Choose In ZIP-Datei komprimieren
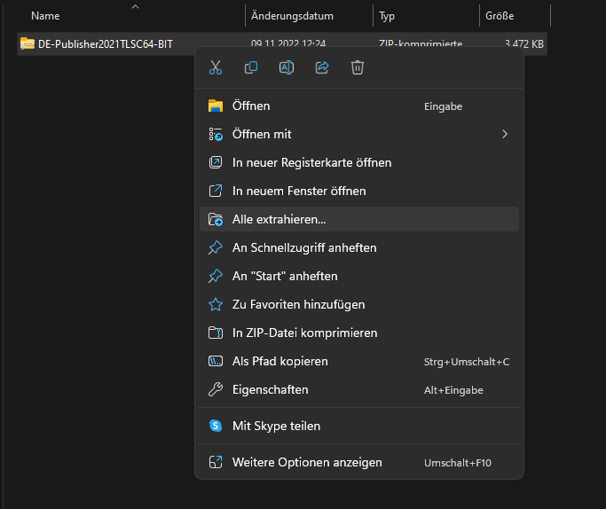 tap(304, 333)
